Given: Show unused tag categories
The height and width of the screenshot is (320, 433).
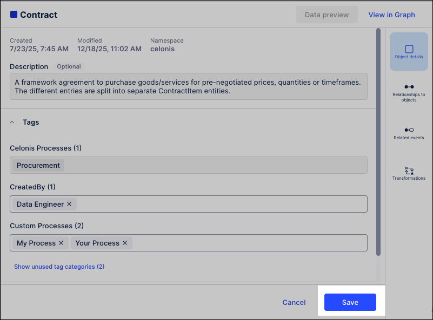Looking at the screenshot, I should pyautogui.click(x=59, y=267).
